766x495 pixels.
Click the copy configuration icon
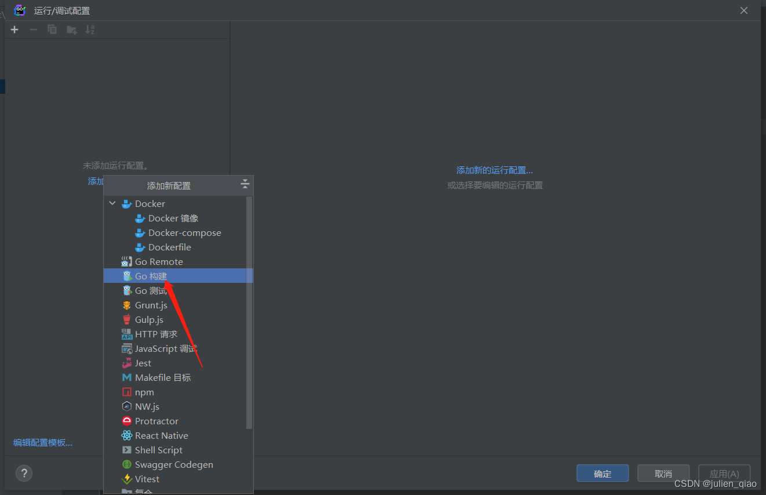point(52,30)
